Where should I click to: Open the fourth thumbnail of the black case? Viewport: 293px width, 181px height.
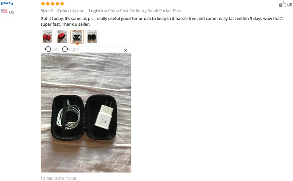pos(92,37)
